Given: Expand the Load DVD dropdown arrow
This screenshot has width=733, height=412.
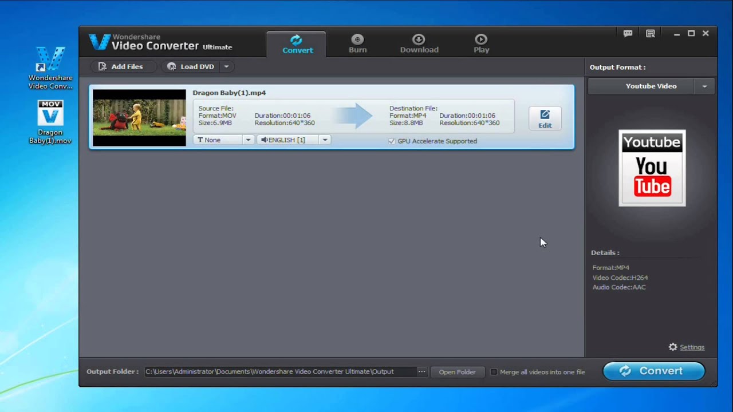Looking at the screenshot, I should 226,66.
